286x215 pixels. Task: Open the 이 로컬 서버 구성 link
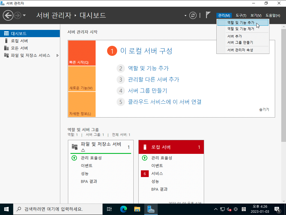[x=146, y=51]
